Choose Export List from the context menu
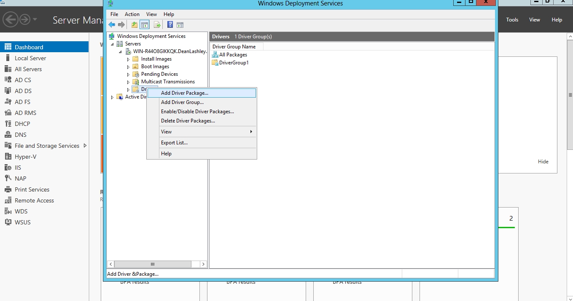 coord(202,143)
